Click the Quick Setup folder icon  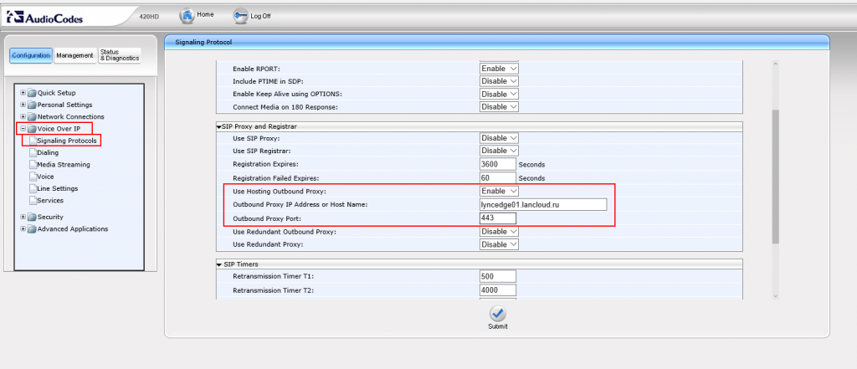pyautogui.click(x=32, y=93)
